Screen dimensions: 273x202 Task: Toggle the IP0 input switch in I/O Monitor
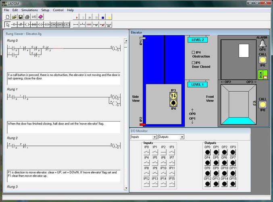(146, 152)
